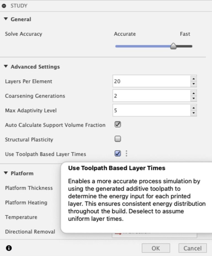212x256 pixels.
Task: Collapse the Platform section
Action: (6, 173)
